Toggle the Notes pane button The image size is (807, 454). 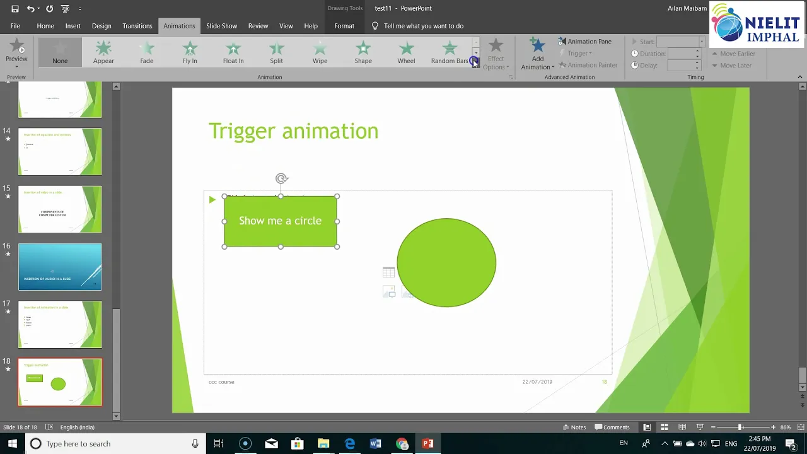pos(574,427)
